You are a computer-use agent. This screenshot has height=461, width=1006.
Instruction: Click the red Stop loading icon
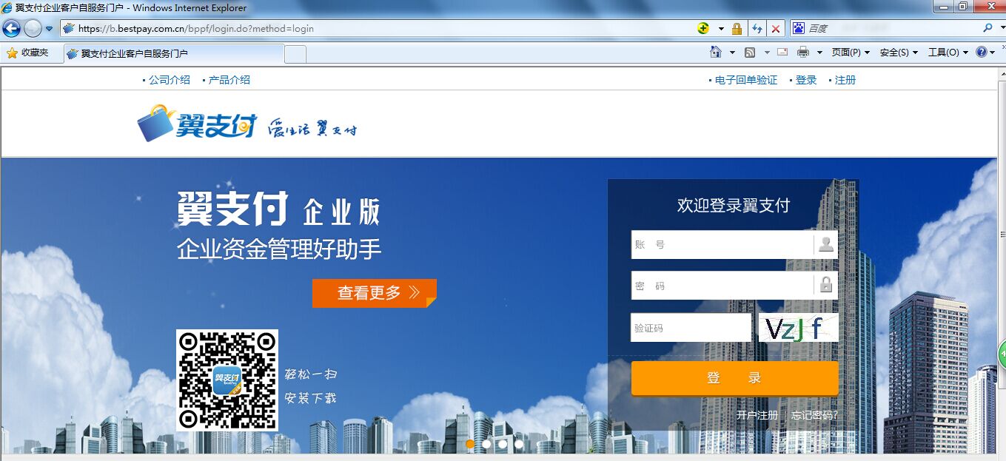coord(775,29)
